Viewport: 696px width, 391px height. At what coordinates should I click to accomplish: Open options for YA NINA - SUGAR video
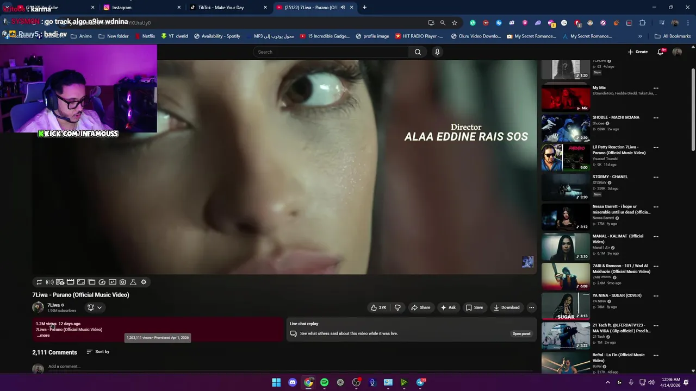pos(656,296)
